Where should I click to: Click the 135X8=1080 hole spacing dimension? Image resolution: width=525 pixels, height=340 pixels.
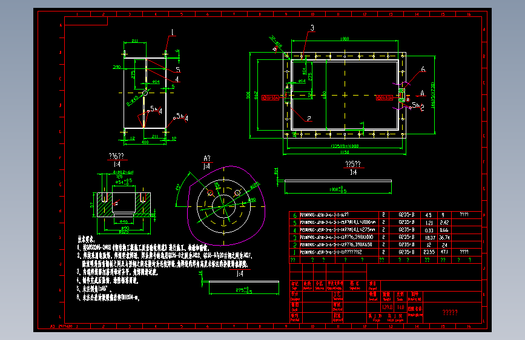pyautogui.click(x=345, y=146)
